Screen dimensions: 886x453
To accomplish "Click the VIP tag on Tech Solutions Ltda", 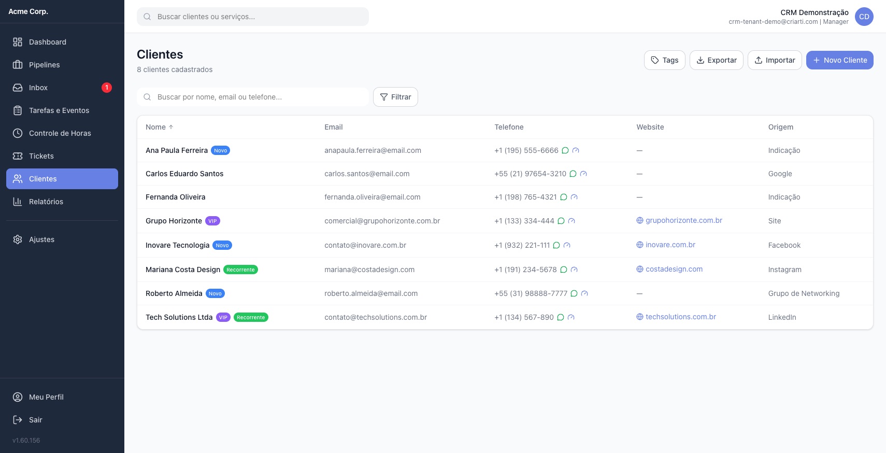I will 223,317.
